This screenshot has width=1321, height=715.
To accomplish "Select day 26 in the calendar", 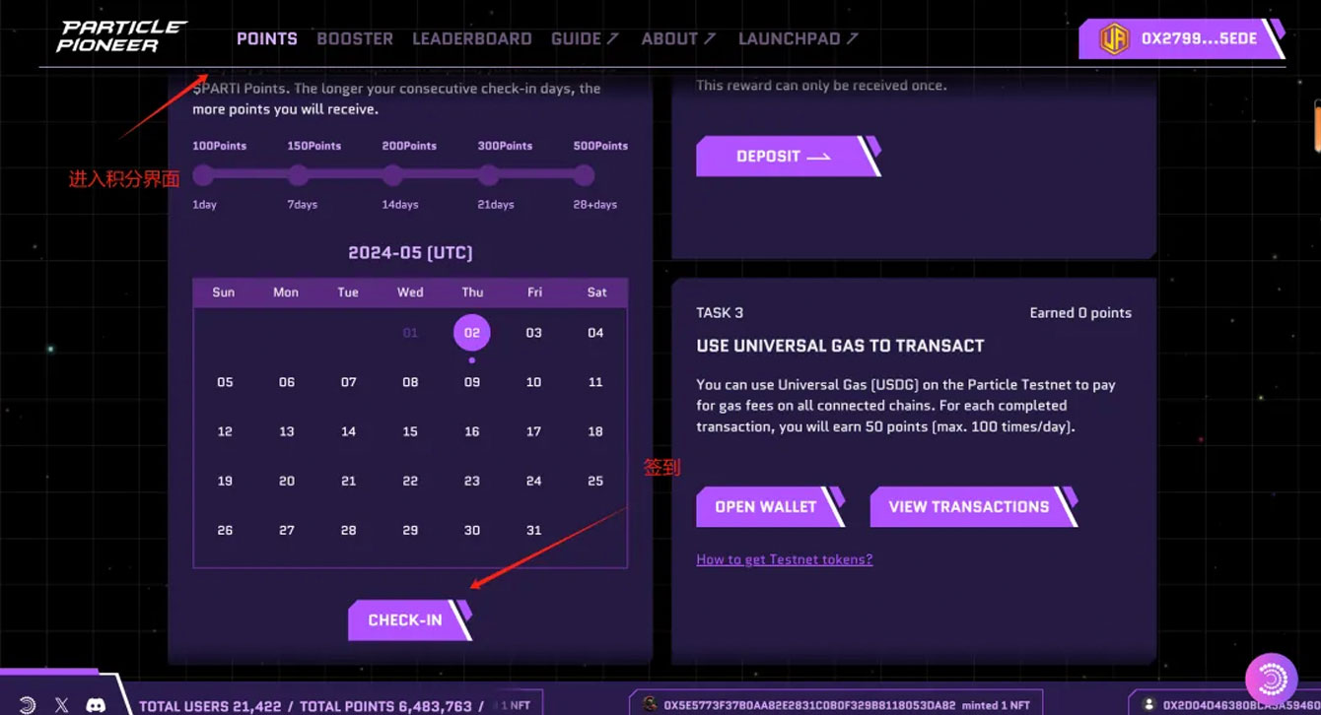I will pyautogui.click(x=225, y=530).
